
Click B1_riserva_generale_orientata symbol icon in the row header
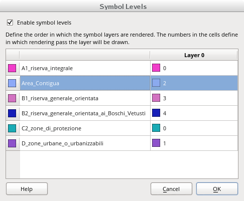click(x=12, y=98)
